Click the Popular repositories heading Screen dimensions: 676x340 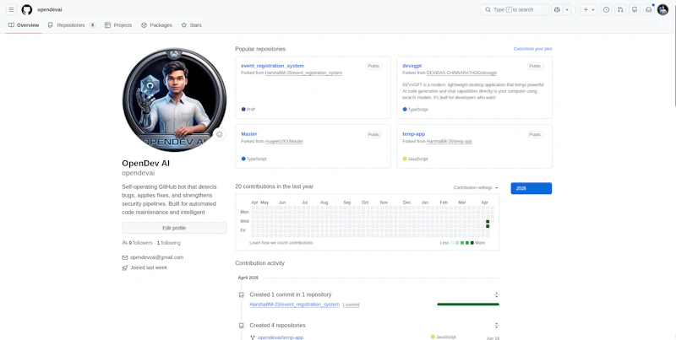pos(260,49)
